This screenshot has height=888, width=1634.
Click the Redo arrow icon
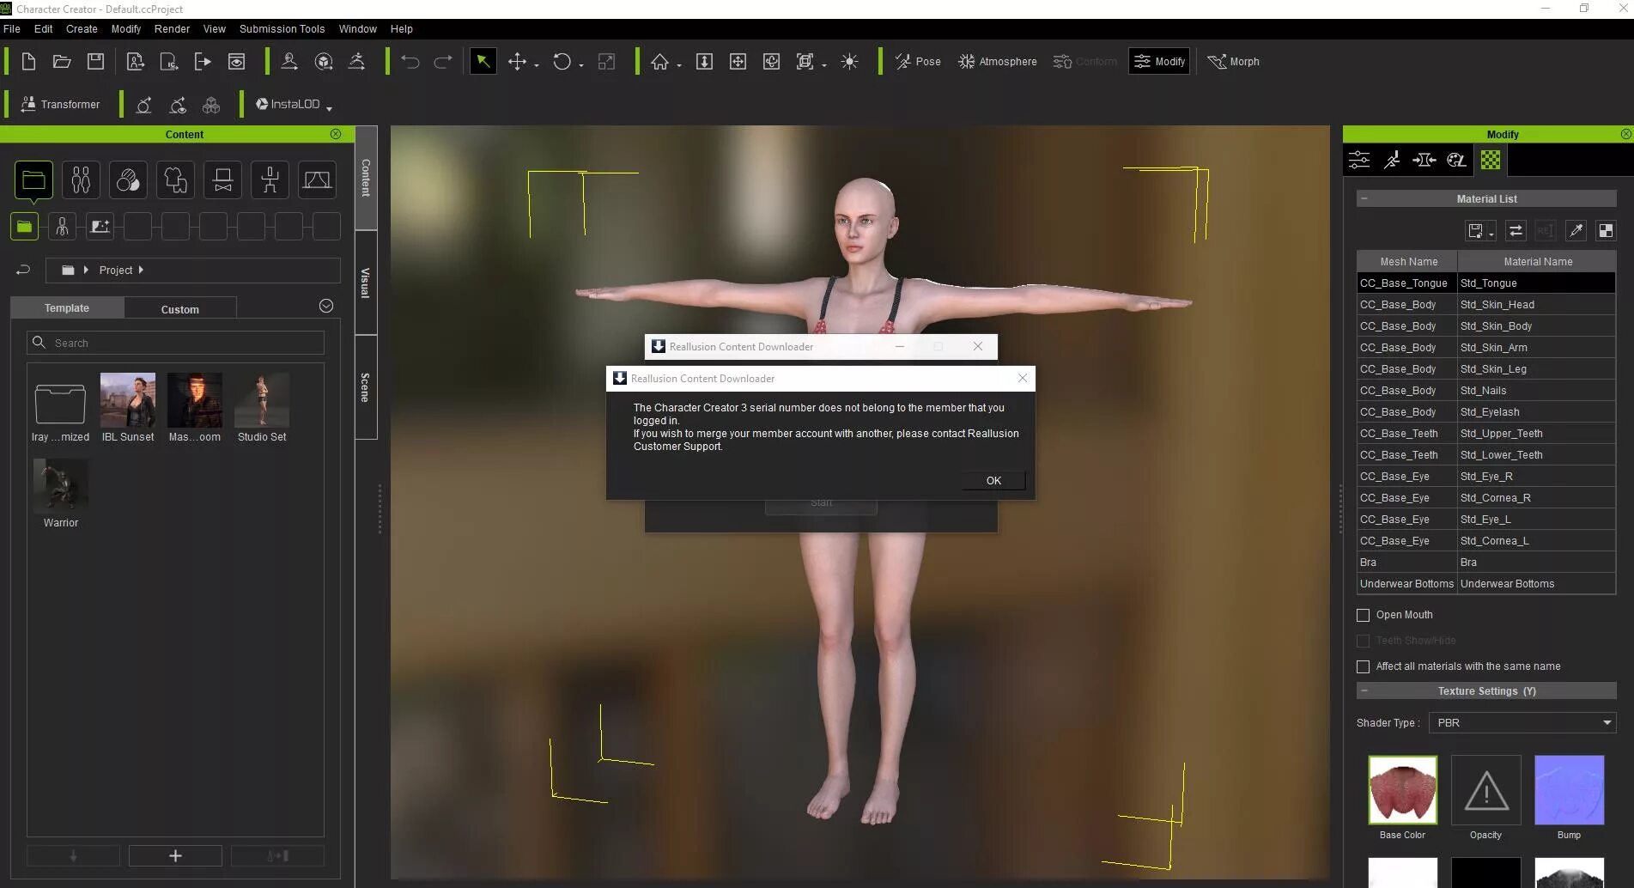click(x=443, y=62)
